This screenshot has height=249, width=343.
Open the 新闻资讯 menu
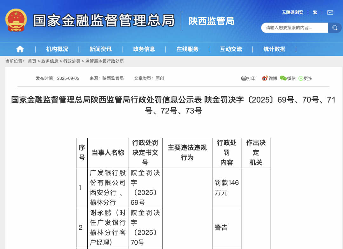tap(100, 49)
